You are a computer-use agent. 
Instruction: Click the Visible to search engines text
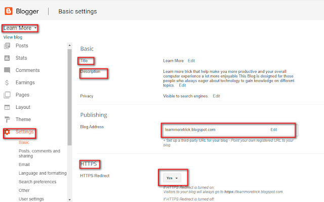click(x=186, y=96)
